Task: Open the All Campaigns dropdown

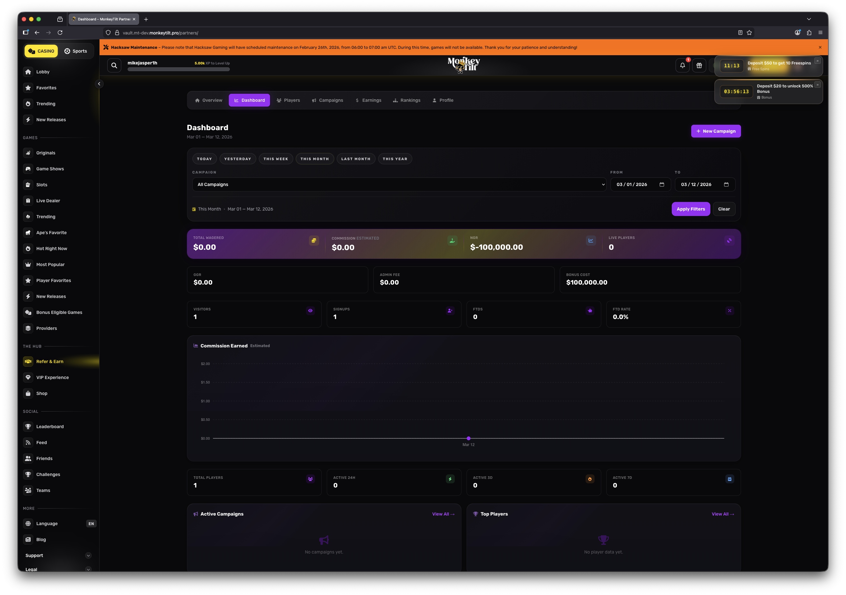Action: pos(399,185)
